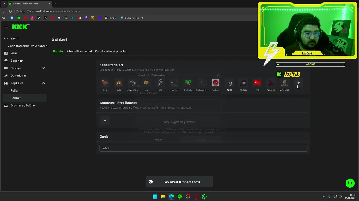This screenshot has height=201, width=359.
Task: Expand the Stüdyo section chevron
Action: tap(43, 68)
